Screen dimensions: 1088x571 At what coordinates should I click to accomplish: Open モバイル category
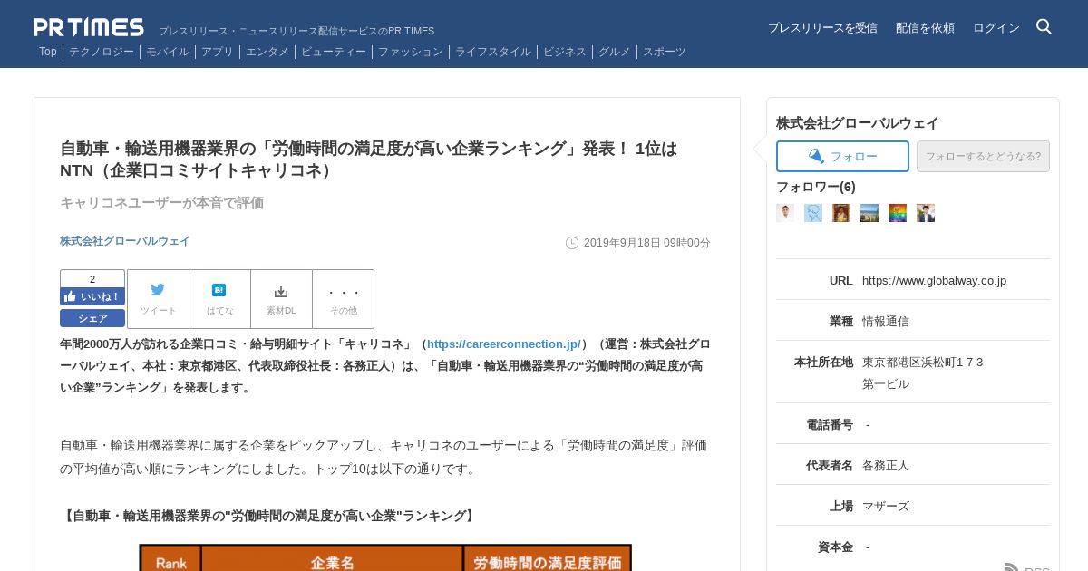point(168,52)
